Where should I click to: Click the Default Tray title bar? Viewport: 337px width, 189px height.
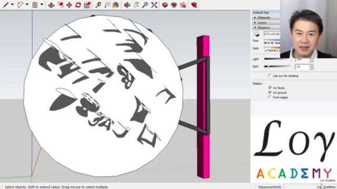pyautogui.click(x=266, y=13)
